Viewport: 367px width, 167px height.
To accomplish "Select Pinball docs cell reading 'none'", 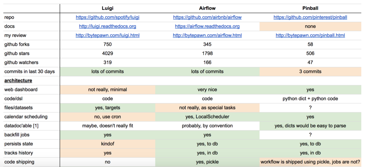I will click(x=310, y=26).
